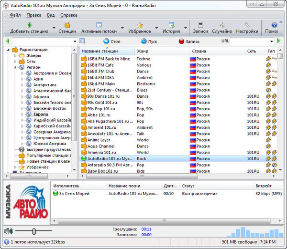Open the Избранное dropdown arrow
This screenshot has width=287, height=249.
point(155,28)
